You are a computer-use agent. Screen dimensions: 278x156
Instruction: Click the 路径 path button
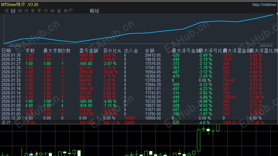click(94, 11)
